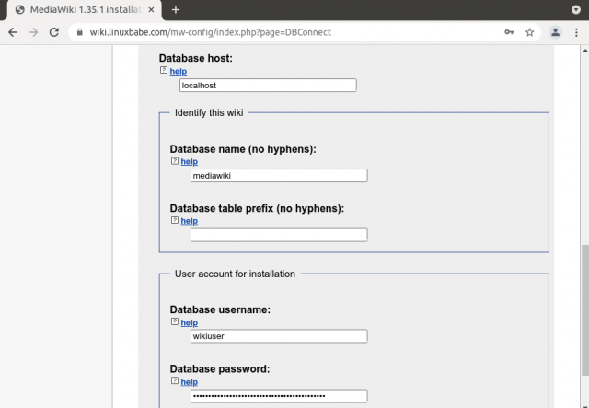
Task: Click the browser forward arrow
Action: tap(33, 31)
